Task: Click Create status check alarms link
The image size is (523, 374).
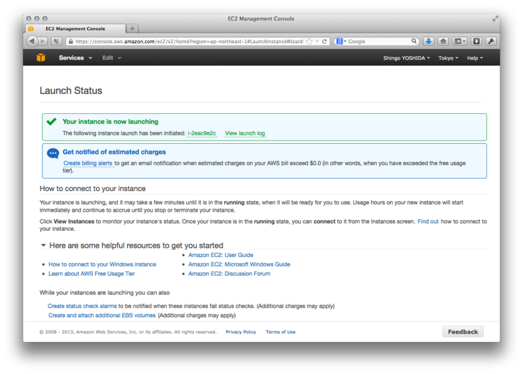Action: click(x=82, y=306)
